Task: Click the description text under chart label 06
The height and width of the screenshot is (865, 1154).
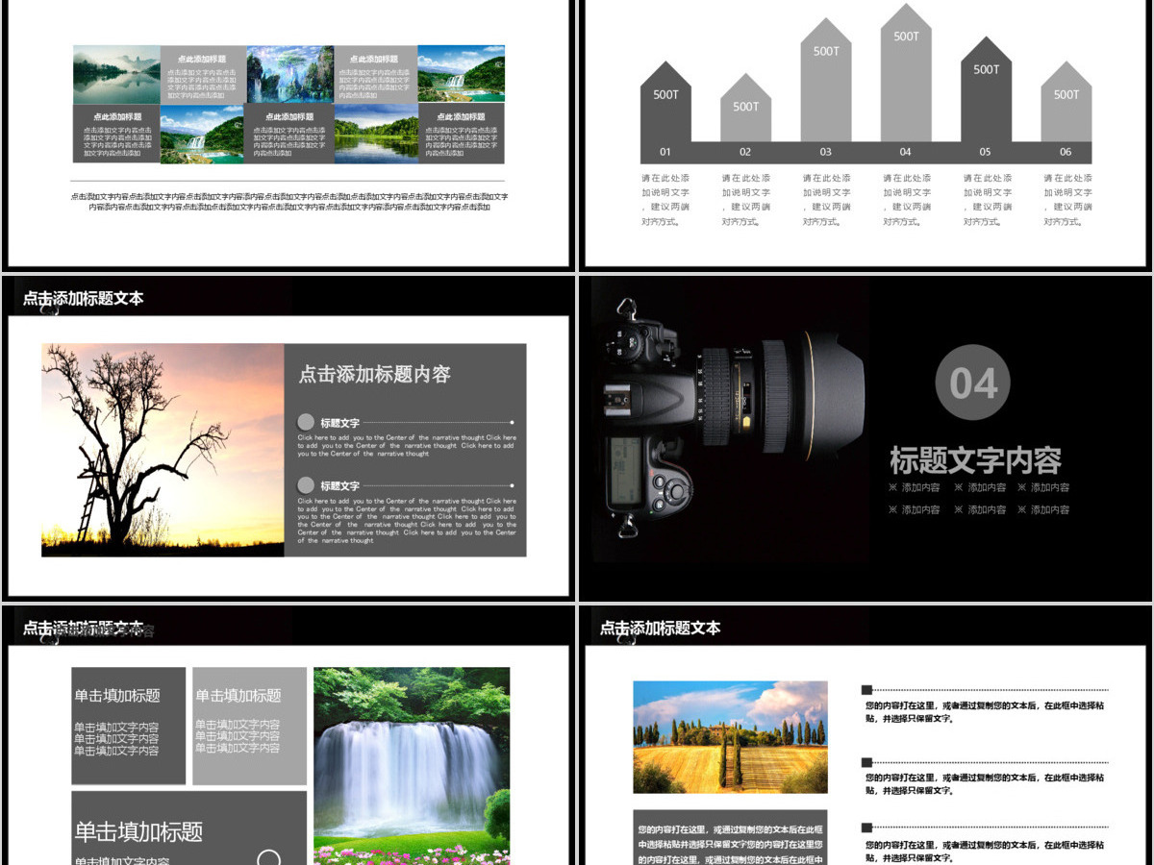Action: click(x=1067, y=200)
